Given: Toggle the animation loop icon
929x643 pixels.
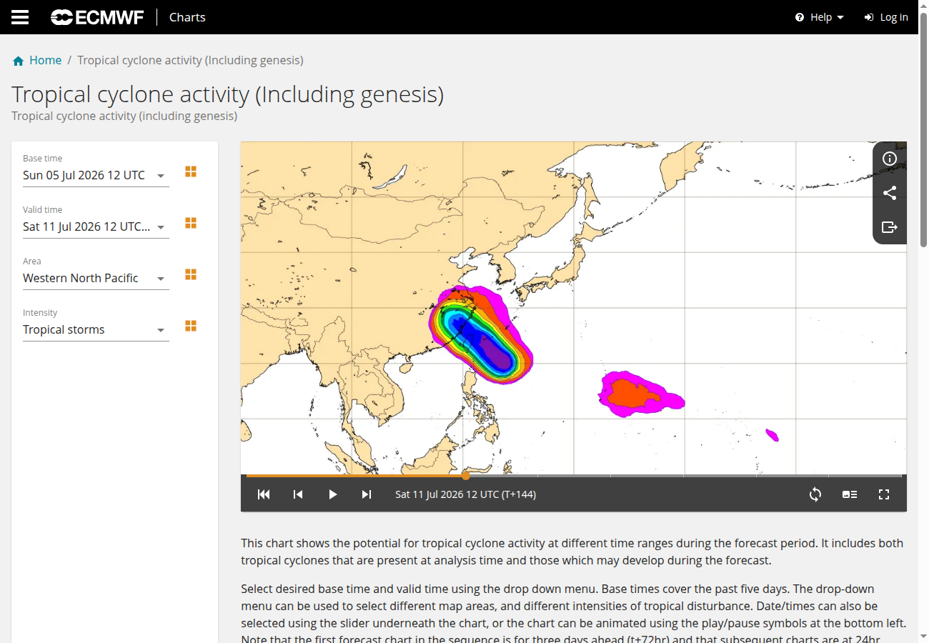Looking at the screenshot, I should coord(815,494).
